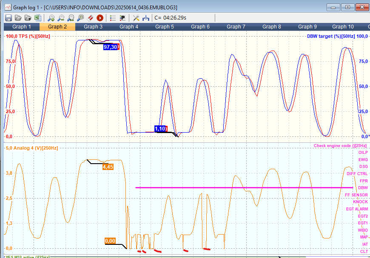Viewport: 370px width, 258px height.
Task: Click the Graph log app icon in title bar
Action: pyautogui.click(x=8, y=7)
